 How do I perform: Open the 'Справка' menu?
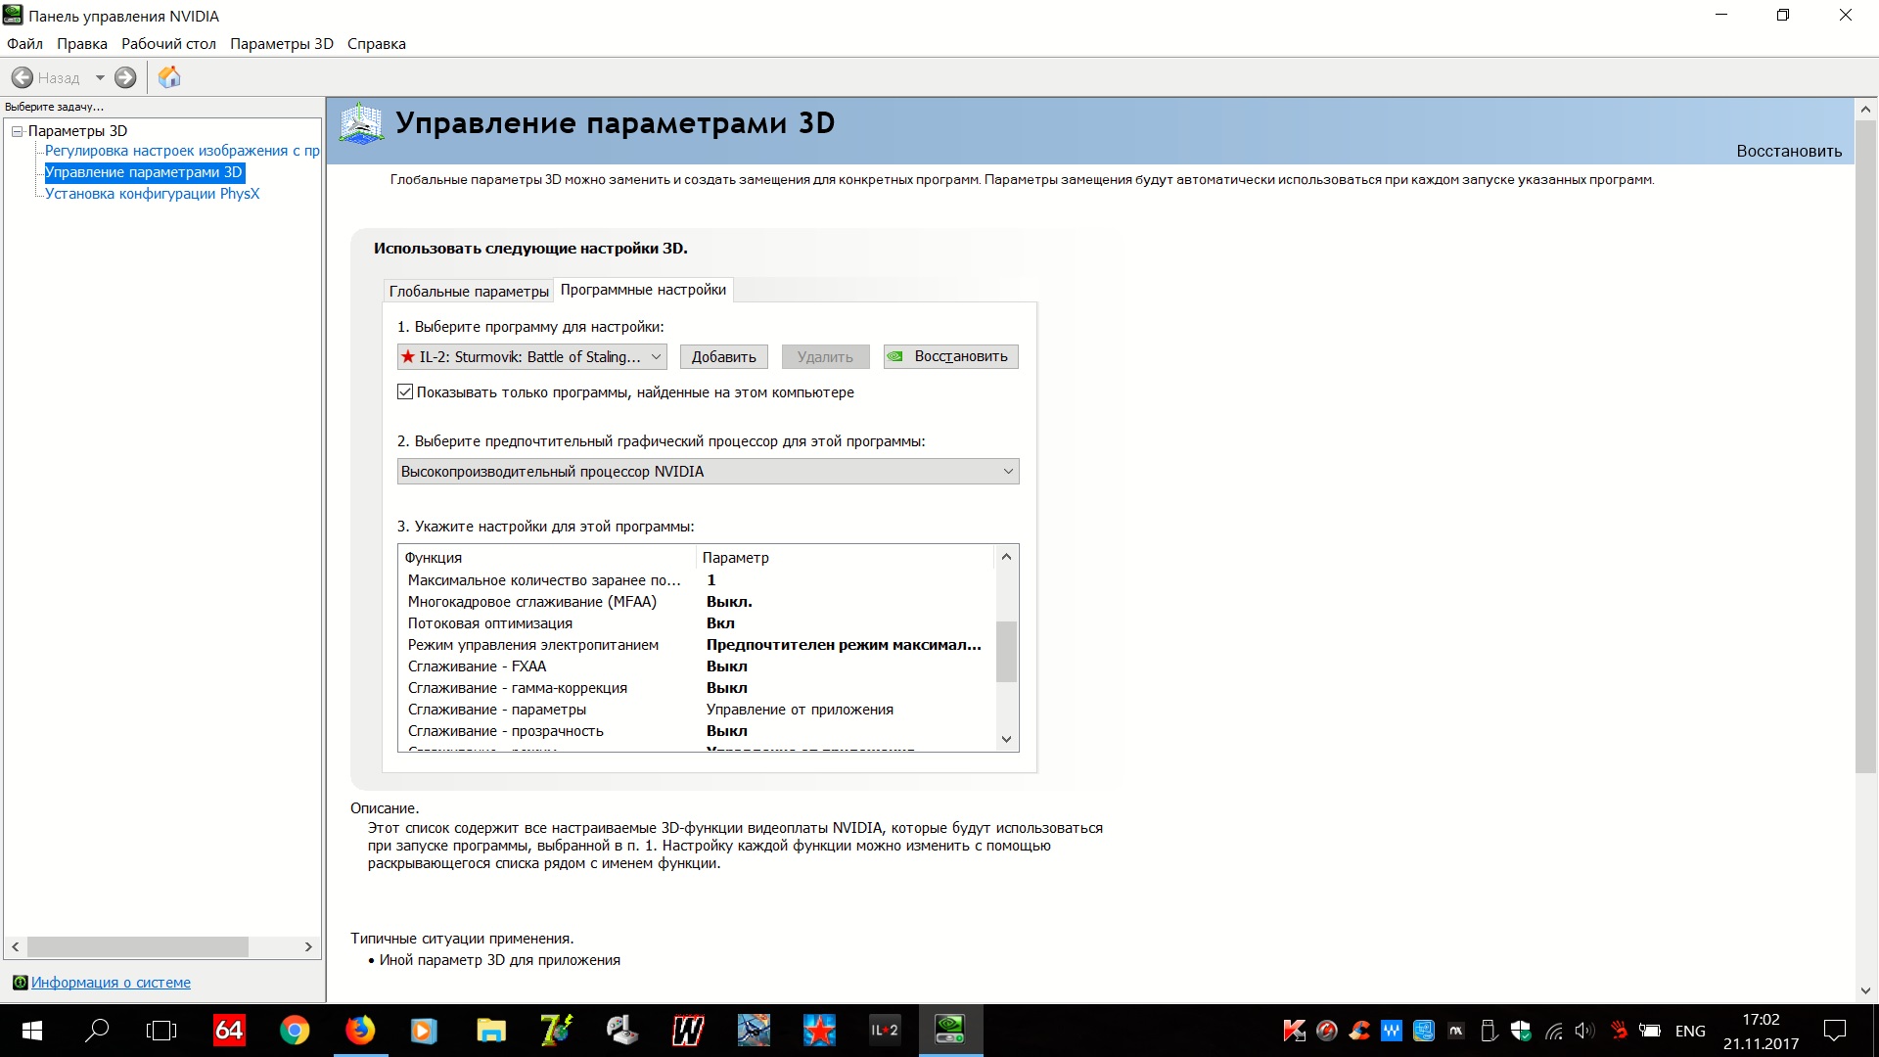click(377, 44)
